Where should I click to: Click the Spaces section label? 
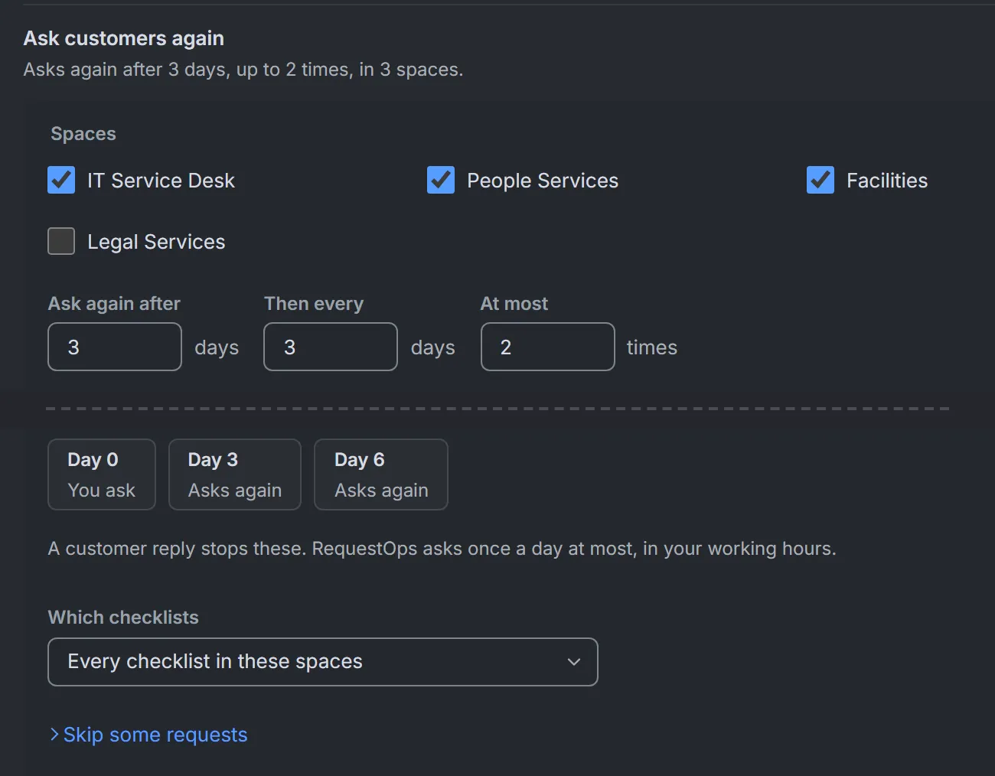(83, 134)
